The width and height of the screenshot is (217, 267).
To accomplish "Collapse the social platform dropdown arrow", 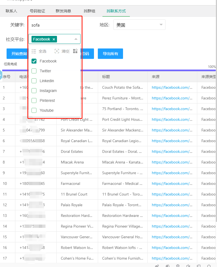I will point(76,39).
